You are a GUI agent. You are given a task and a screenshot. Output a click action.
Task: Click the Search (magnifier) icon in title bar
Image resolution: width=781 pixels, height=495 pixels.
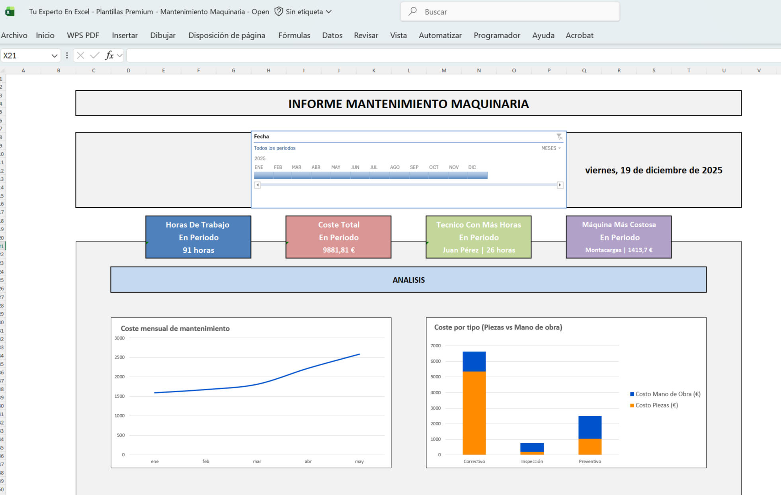tap(412, 12)
